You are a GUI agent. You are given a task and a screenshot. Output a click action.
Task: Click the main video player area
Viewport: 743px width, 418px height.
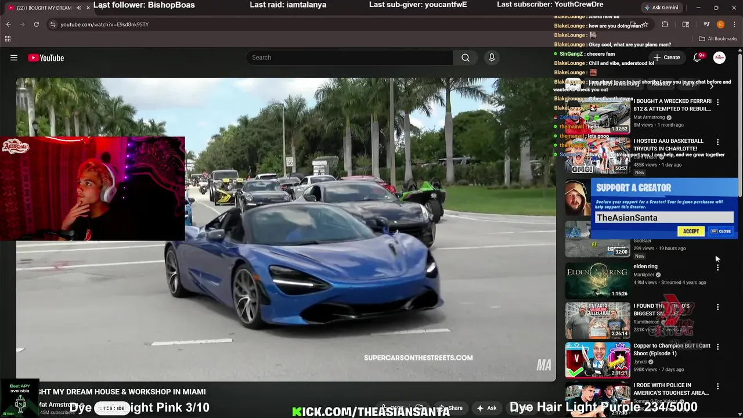[286, 229]
